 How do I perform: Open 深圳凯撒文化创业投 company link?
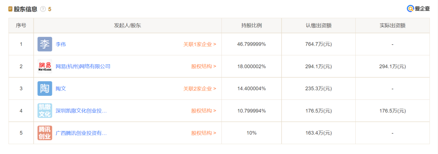click(81, 111)
